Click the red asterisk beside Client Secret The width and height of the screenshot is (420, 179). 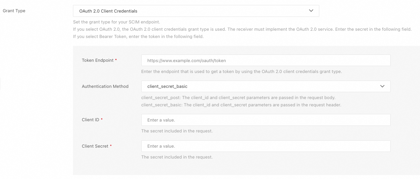click(x=111, y=146)
